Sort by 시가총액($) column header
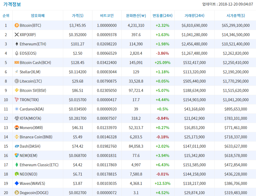 [x=236, y=16]
